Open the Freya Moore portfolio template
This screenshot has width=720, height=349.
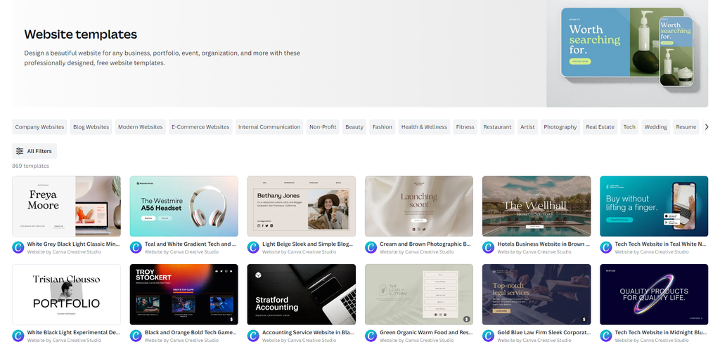point(67,206)
